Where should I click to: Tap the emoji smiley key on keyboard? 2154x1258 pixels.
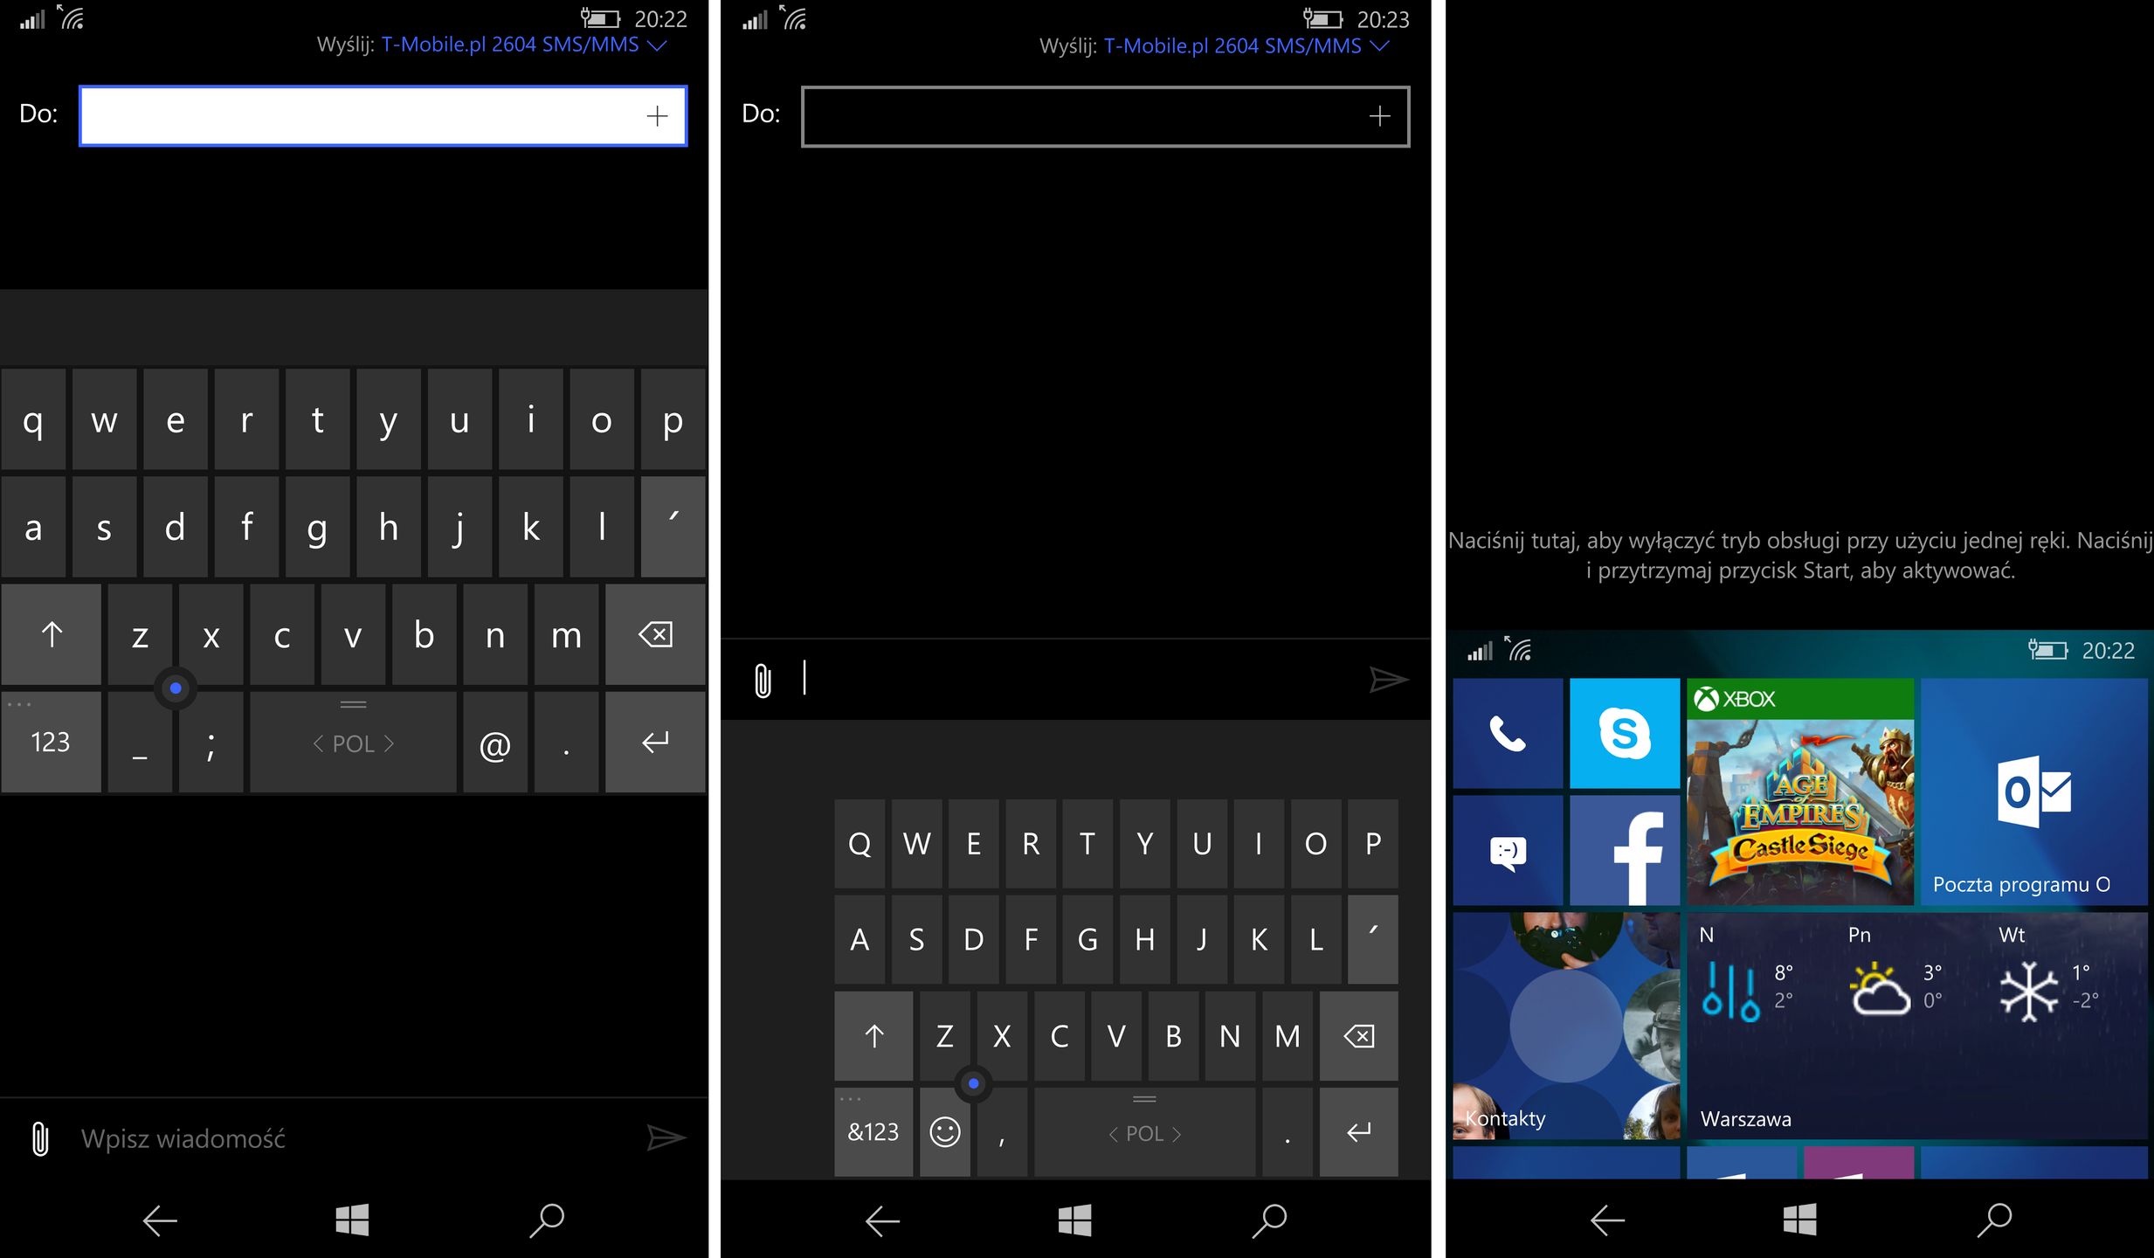(x=944, y=1132)
